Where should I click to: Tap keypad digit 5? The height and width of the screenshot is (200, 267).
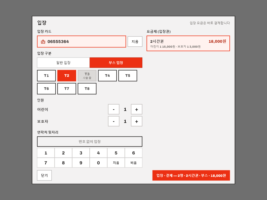click(x=116, y=153)
